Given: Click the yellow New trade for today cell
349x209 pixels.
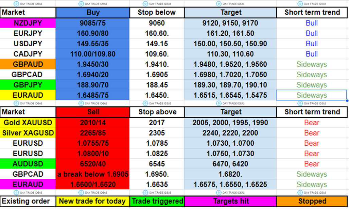Looking at the screenshot, I should pyautogui.click(x=93, y=201).
